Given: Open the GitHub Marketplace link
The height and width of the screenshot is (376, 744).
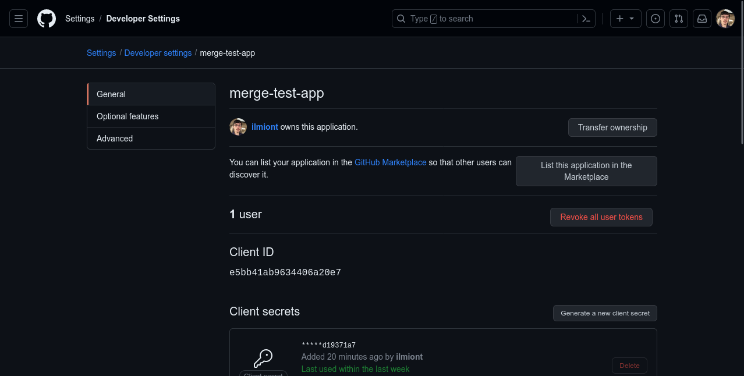Looking at the screenshot, I should pyautogui.click(x=390, y=162).
